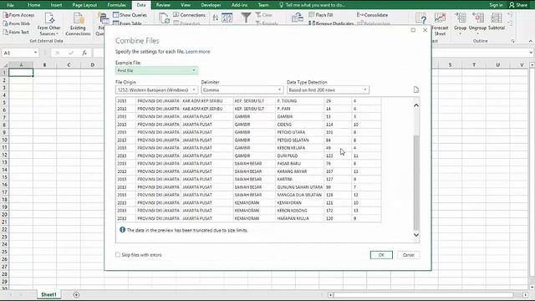This screenshot has width=535, height=301.
Task: Expand the Name Box dropdown arrow
Action: (x=35, y=53)
